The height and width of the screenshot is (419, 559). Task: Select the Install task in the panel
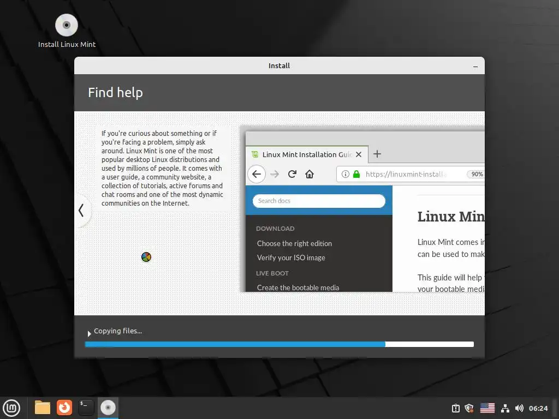click(x=108, y=408)
